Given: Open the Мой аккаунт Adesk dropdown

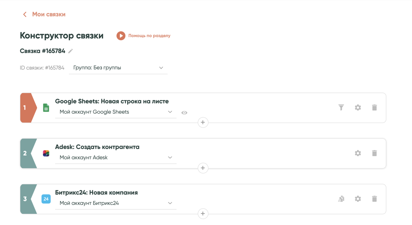Looking at the screenshot, I should coord(116,158).
